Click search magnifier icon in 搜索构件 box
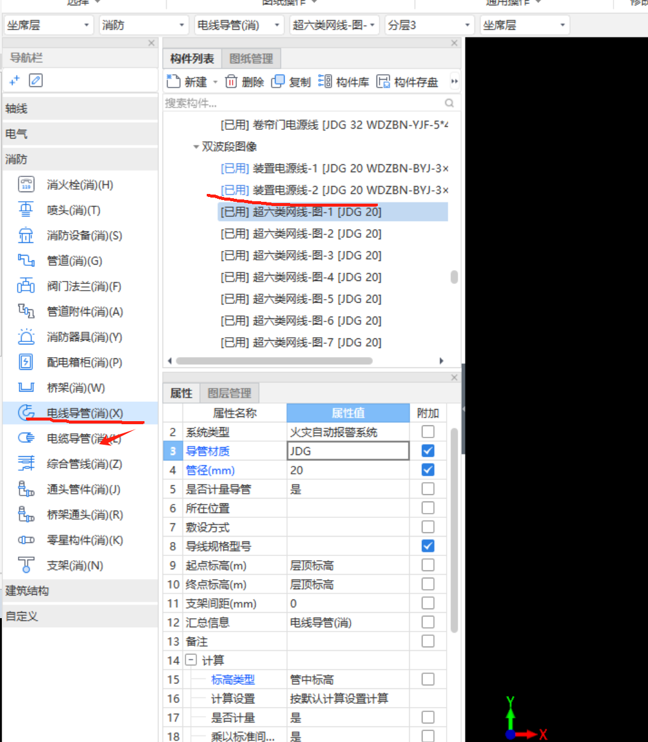Image resolution: width=648 pixels, height=742 pixels. (449, 103)
